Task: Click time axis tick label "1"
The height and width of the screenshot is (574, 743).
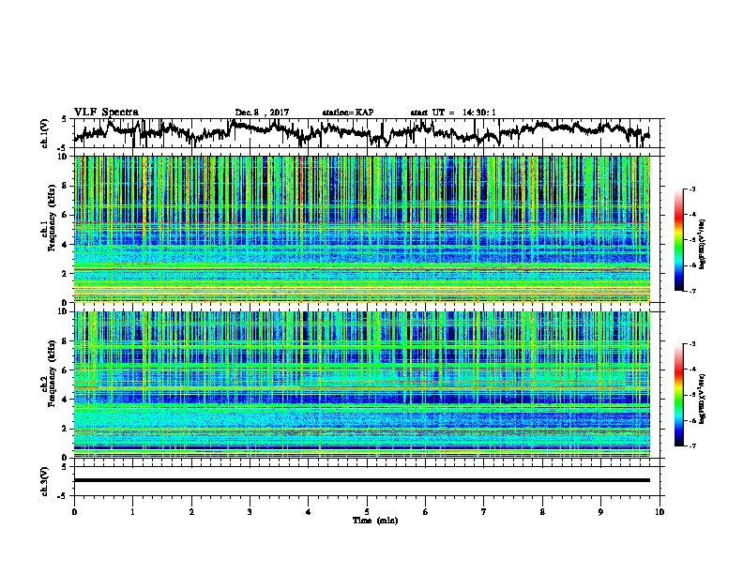Action: click(132, 512)
